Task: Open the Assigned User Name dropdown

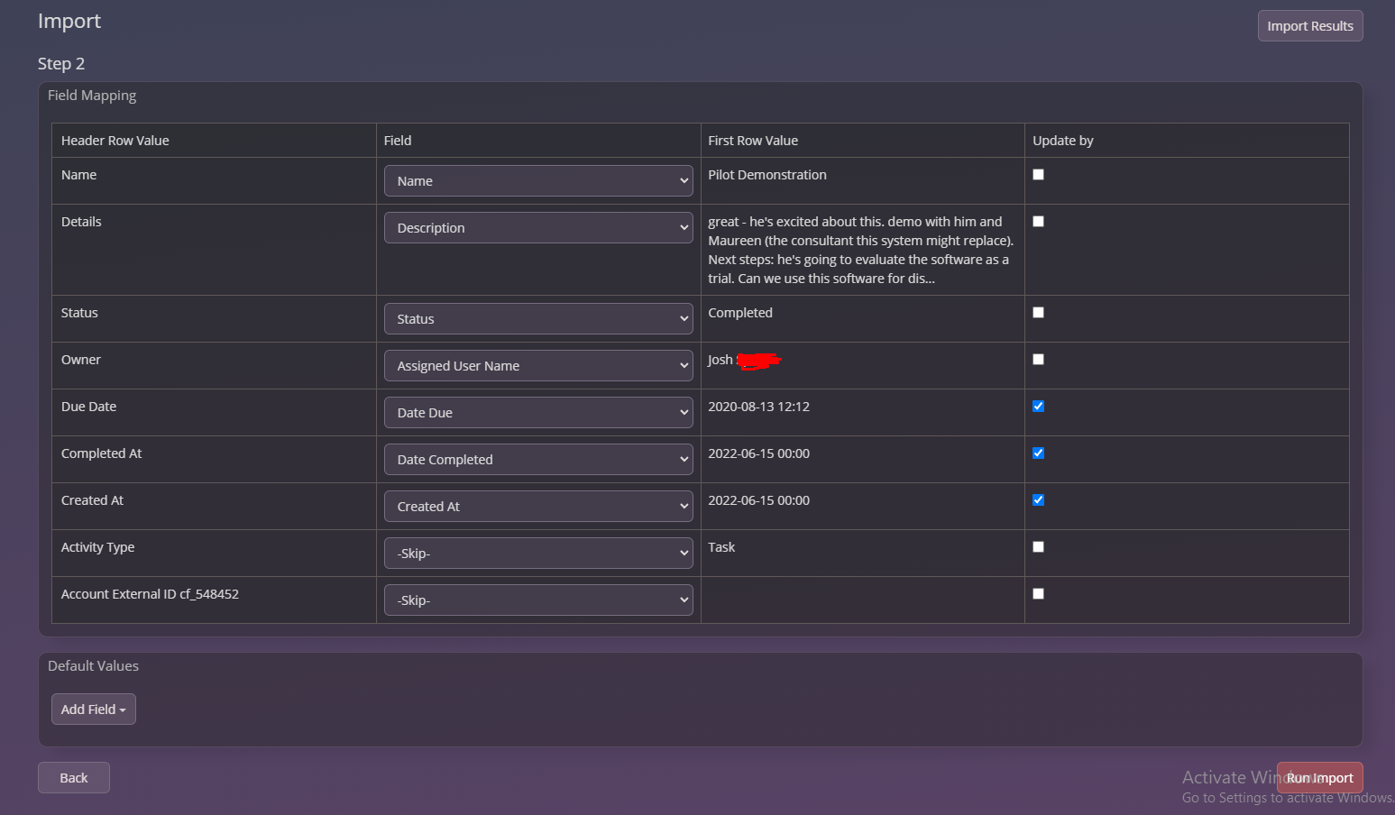Action: click(x=538, y=365)
